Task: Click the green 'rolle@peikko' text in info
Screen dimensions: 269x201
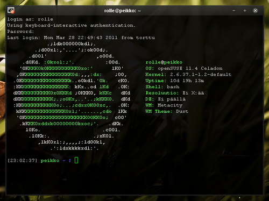Action: (164, 62)
